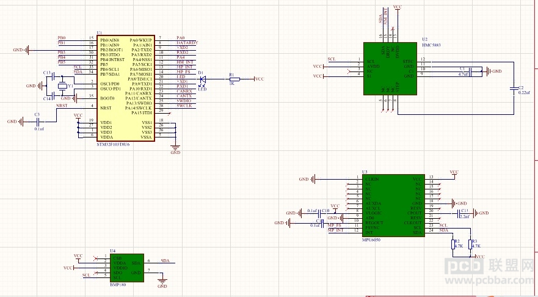This screenshot has height=297, width=538.
Task: Click the CLKIN pin name on MPU6050
Action: [373, 179]
